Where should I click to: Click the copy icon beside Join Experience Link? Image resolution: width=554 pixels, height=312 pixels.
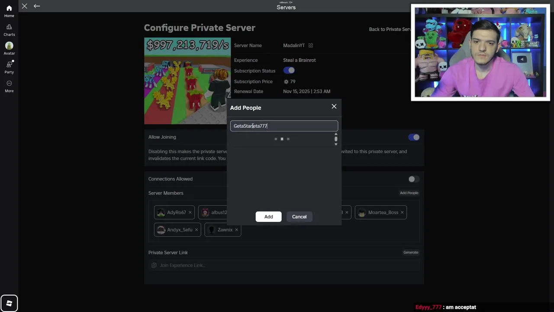(x=154, y=265)
